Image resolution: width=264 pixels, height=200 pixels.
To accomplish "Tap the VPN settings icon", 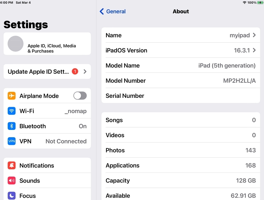I will click(12, 141).
